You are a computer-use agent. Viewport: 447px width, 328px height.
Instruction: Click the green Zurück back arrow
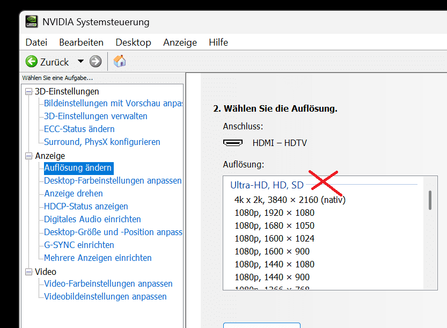(x=31, y=61)
